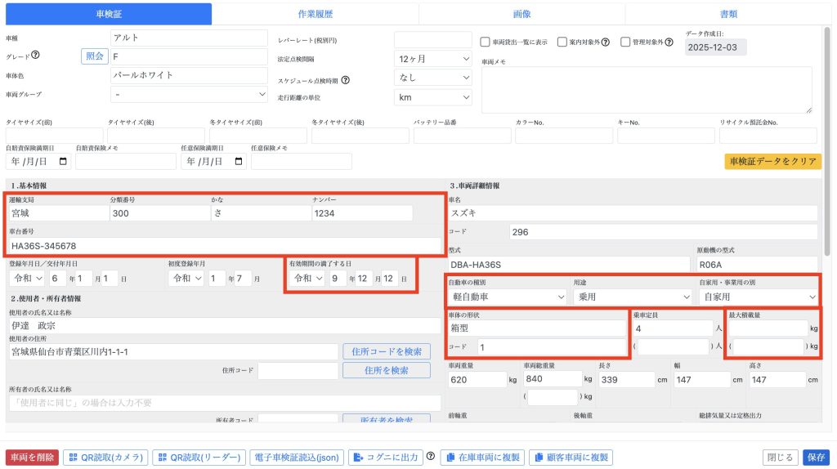Image resolution: width=837 pixels, height=469 pixels.
Task: Click 車体色 field containing パールホワイト
Action: click(189, 75)
